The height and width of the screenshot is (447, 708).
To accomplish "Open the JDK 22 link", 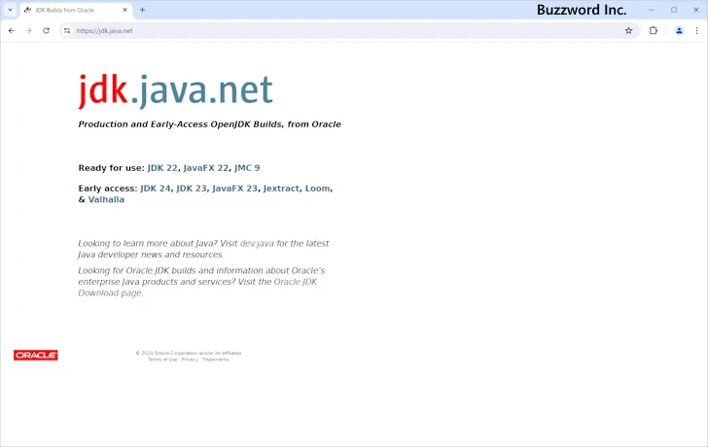I will (162, 168).
